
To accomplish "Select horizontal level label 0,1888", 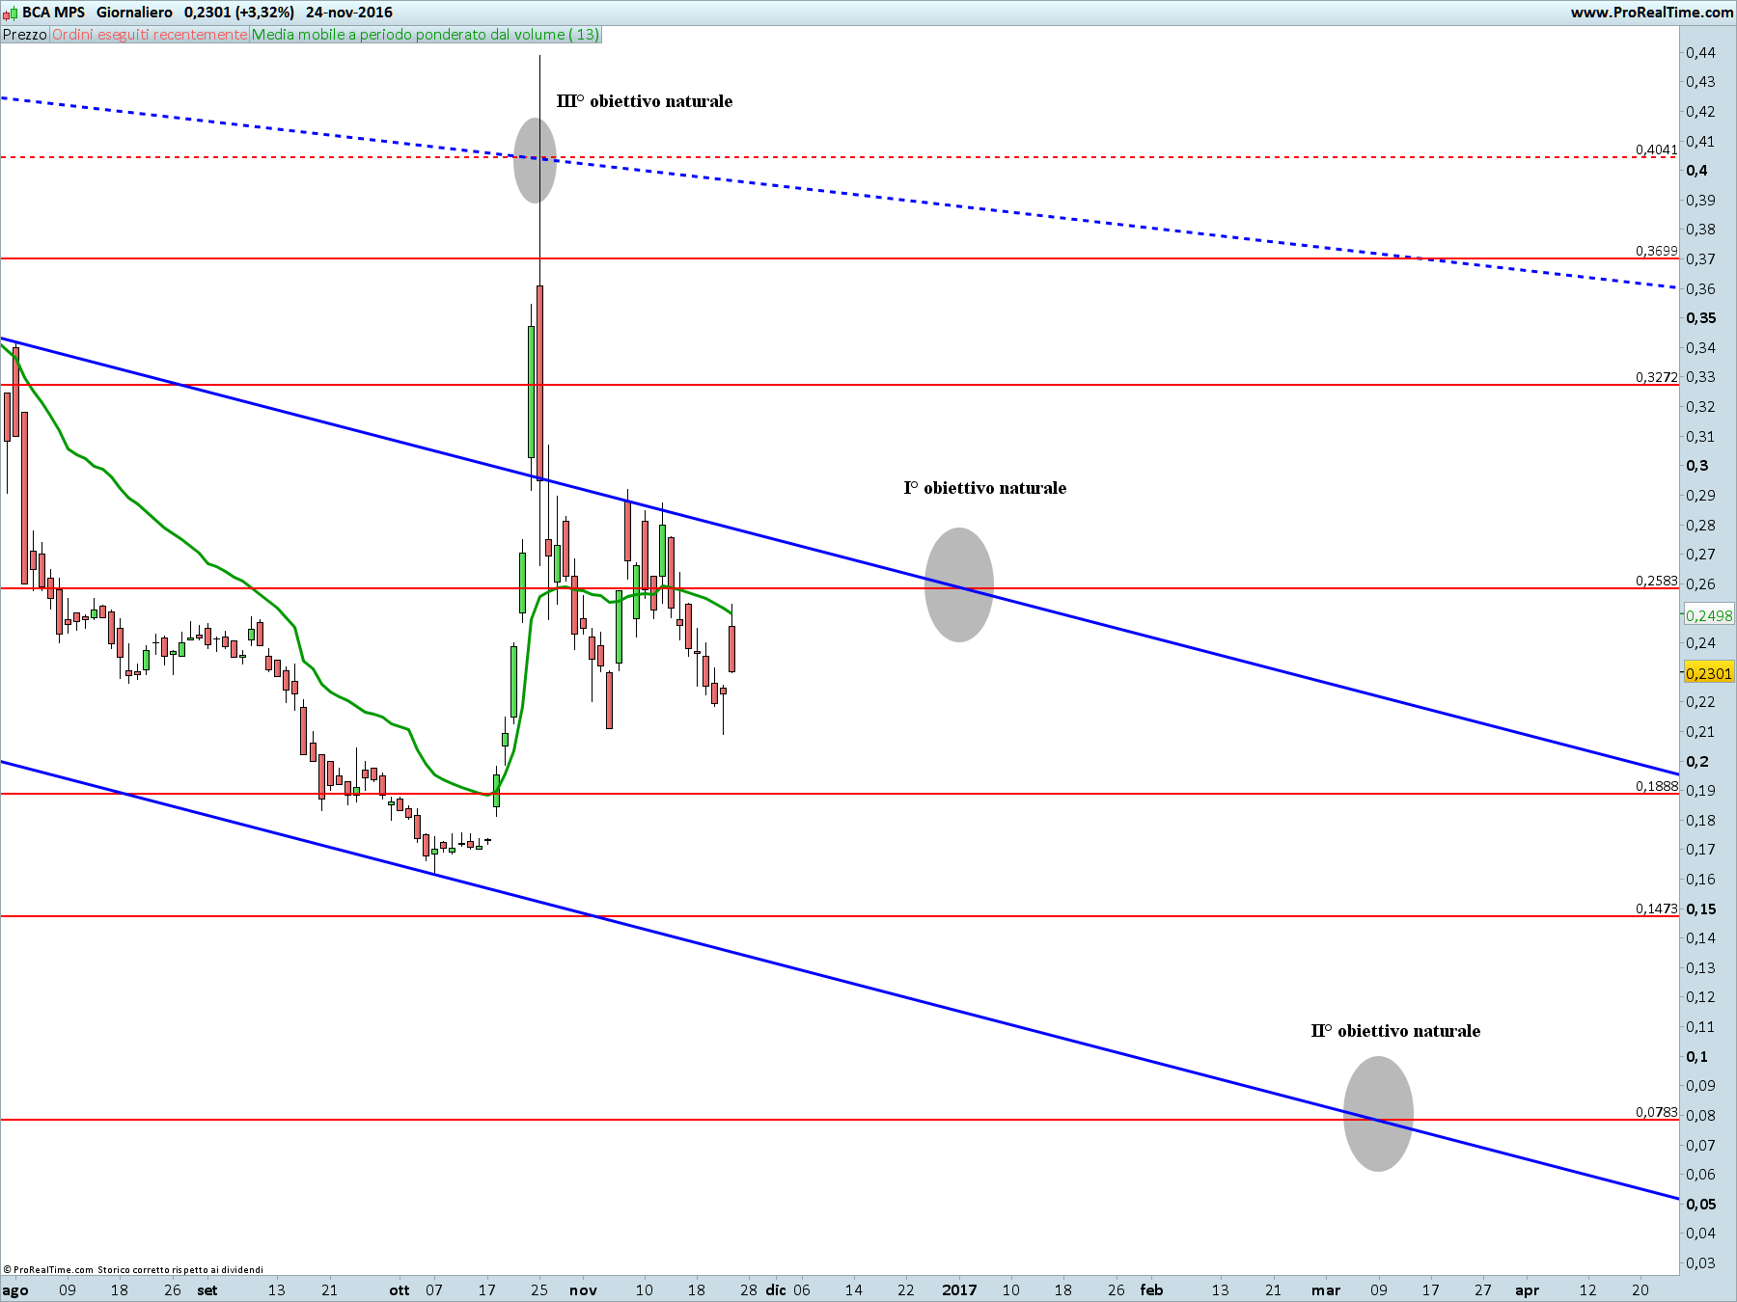I will pyautogui.click(x=1656, y=786).
